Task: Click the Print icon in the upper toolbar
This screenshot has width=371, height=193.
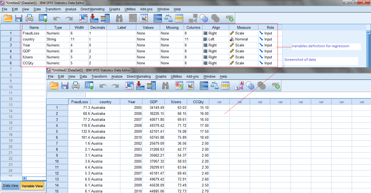Action: 29,18
